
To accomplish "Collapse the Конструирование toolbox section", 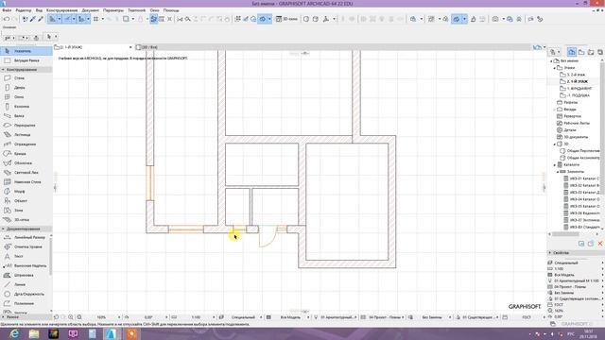I will 26,70.
